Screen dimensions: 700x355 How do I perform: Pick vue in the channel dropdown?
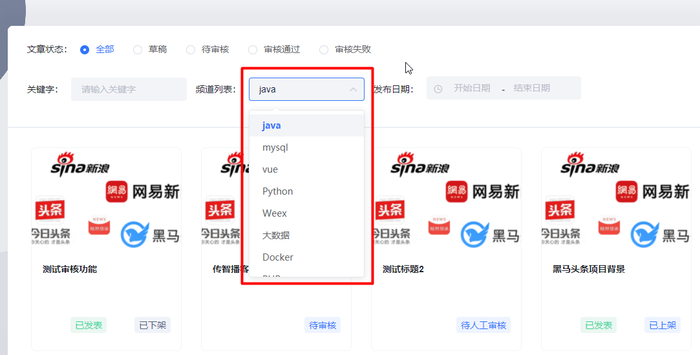(x=307, y=169)
